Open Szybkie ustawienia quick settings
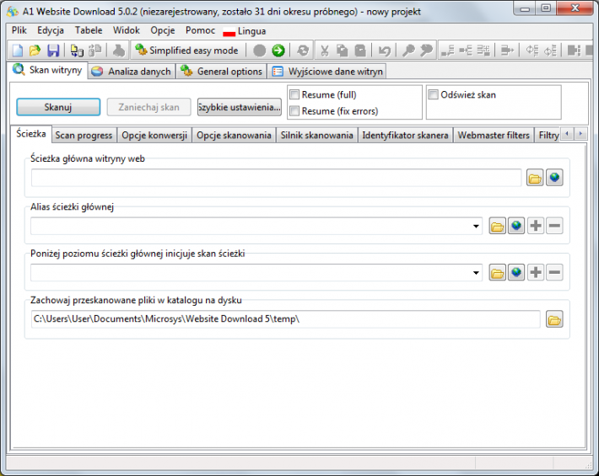This screenshot has height=476, width=599. [x=239, y=107]
